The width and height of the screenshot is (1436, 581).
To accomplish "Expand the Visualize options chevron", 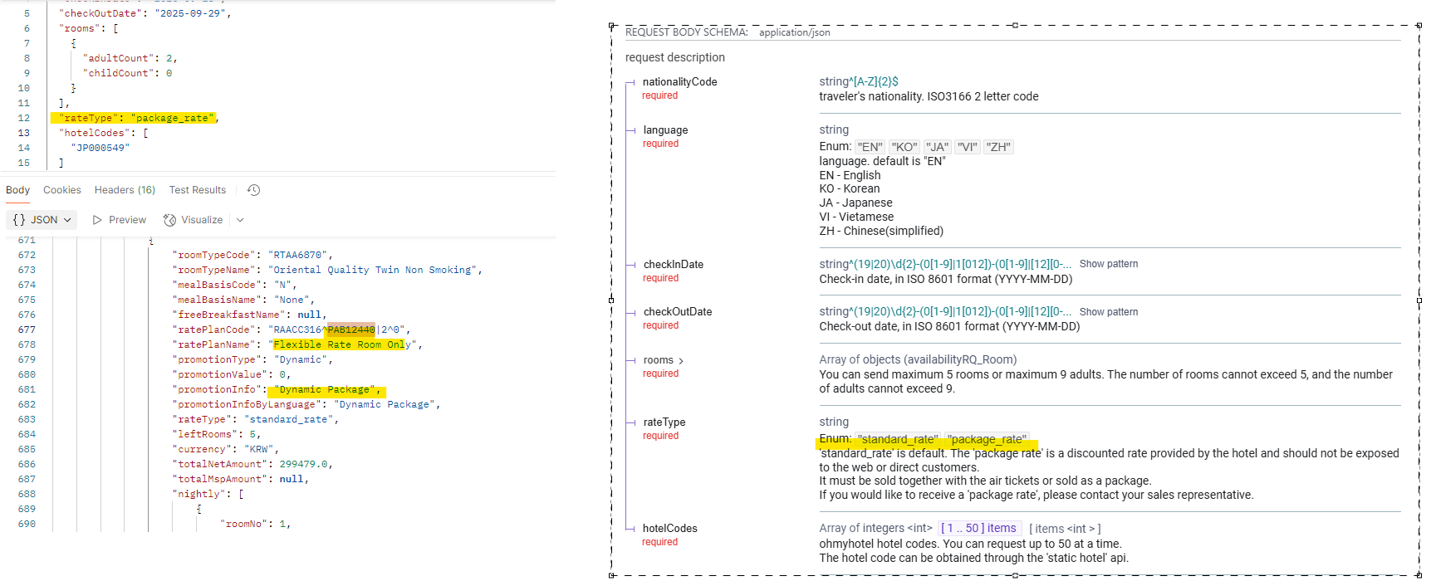I will click(x=240, y=220).
